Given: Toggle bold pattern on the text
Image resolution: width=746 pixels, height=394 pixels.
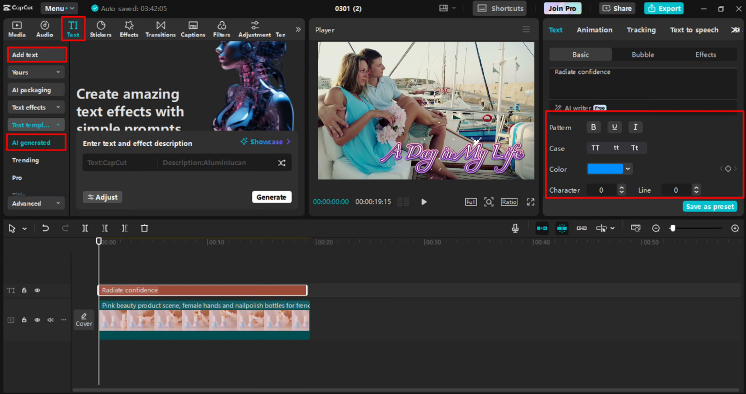Looking at the screenshot, I should pyautogui.click(x=593, y=127).
